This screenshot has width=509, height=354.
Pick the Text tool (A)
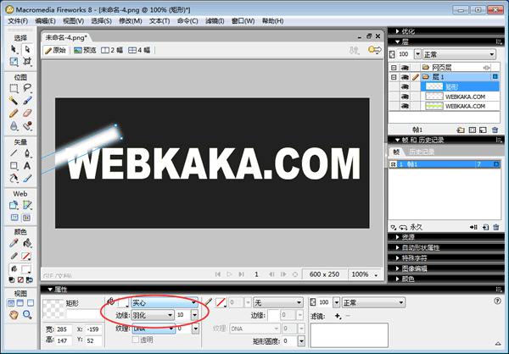(27, 166)
